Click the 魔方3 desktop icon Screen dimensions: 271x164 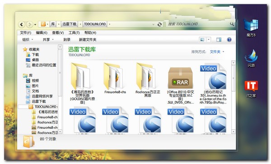point(251,28)
